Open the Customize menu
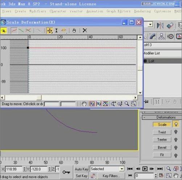Viewport: 182px width, 180px height. click(x=162, y=11)
